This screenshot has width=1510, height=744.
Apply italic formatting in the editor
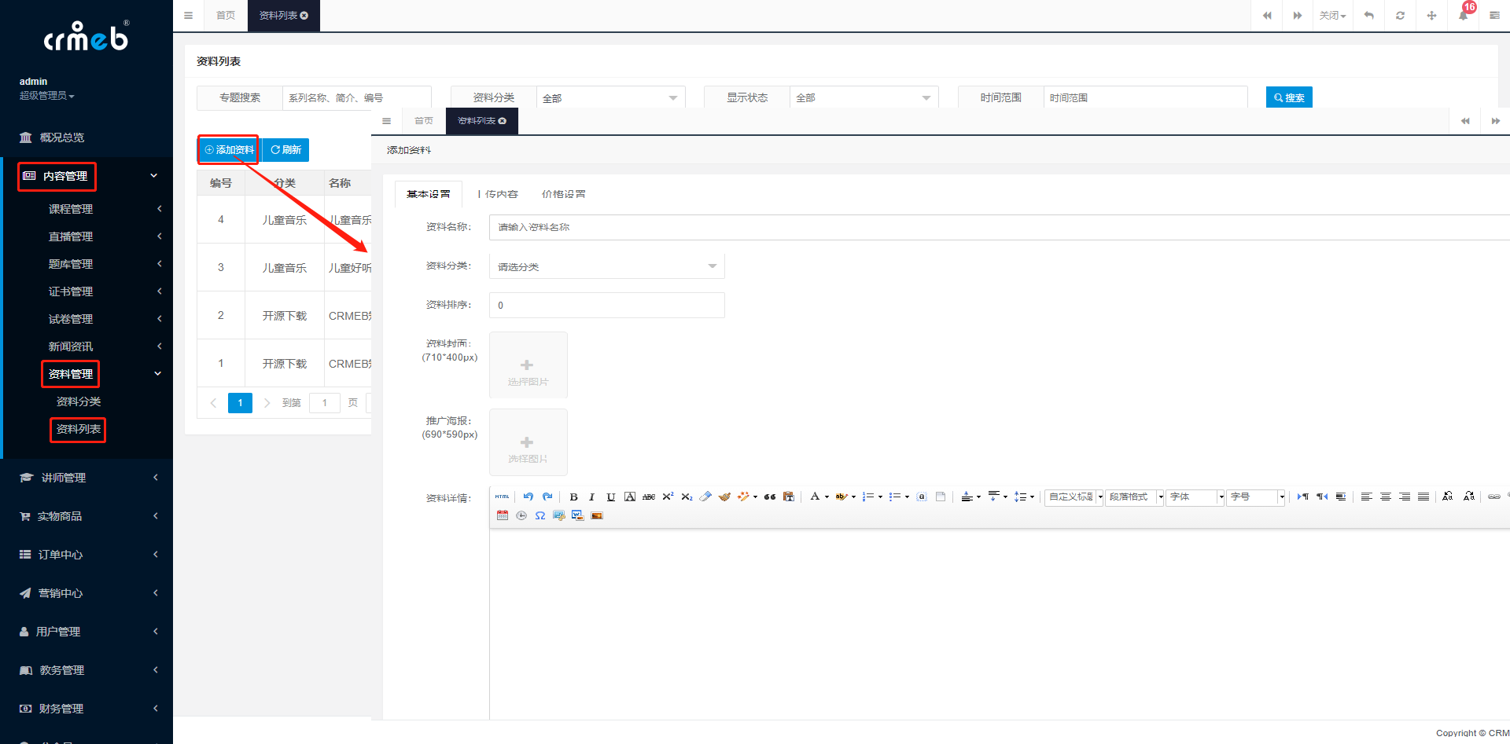[591, 497]
